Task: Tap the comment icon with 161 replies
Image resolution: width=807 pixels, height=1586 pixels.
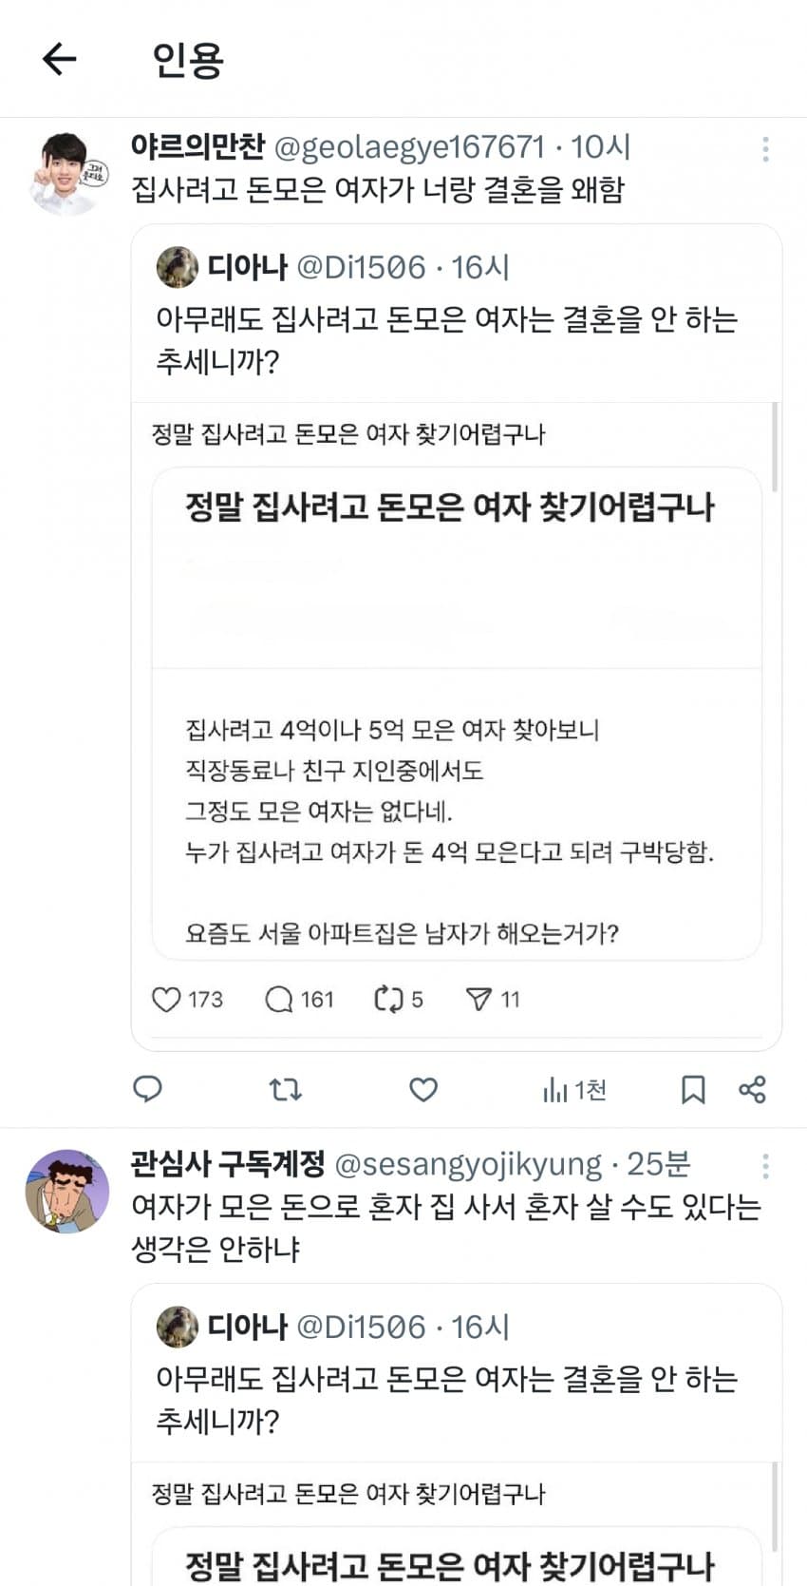Action: pos(279,1000)
